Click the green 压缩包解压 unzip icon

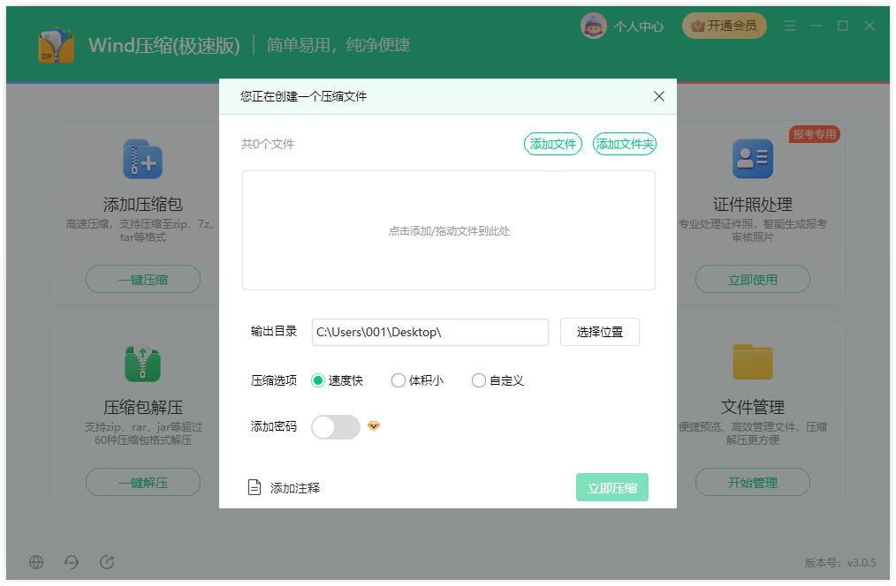pyautogui.click(x=143, y=363)
